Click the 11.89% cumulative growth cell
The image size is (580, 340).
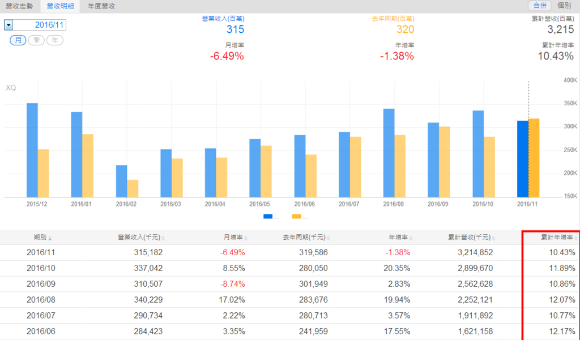tap(562, 268)
